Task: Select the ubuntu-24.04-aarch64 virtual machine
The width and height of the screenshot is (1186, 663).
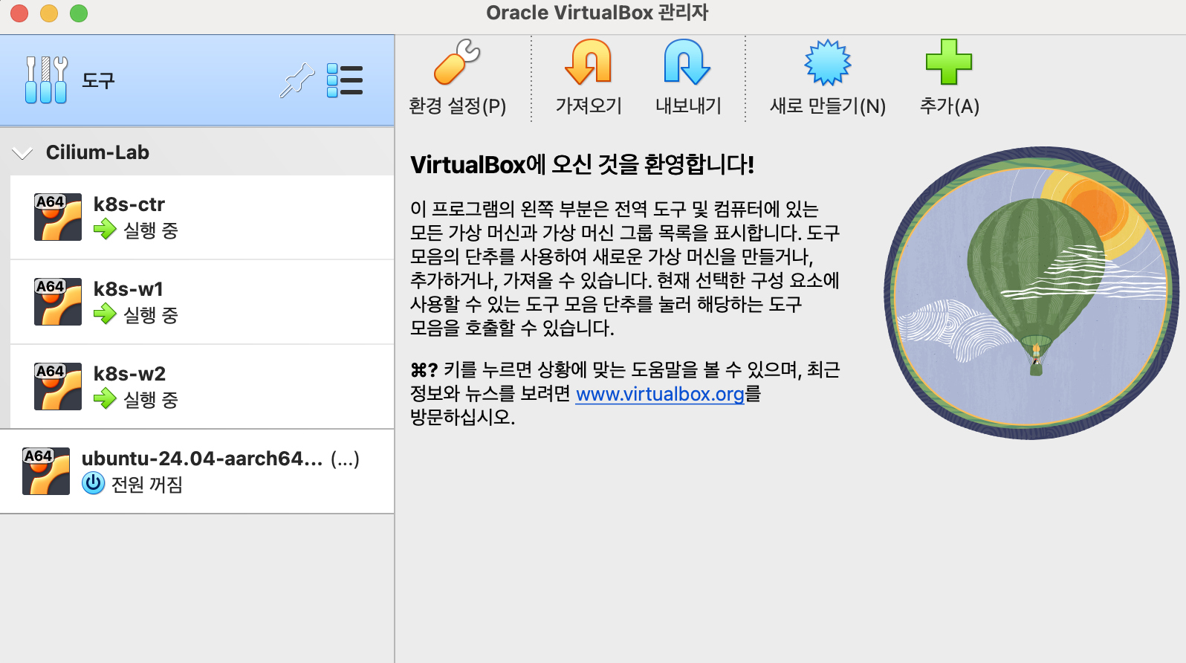Action: coord(197,471)
